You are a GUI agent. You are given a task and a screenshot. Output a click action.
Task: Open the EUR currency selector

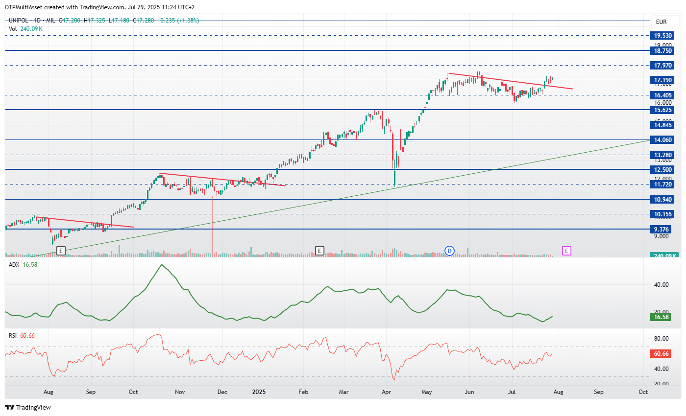tap(661, 22)
